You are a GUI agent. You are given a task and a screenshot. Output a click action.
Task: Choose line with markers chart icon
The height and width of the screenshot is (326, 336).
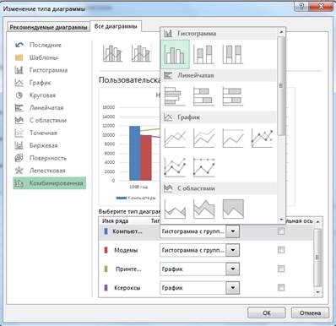coord(262,138)
